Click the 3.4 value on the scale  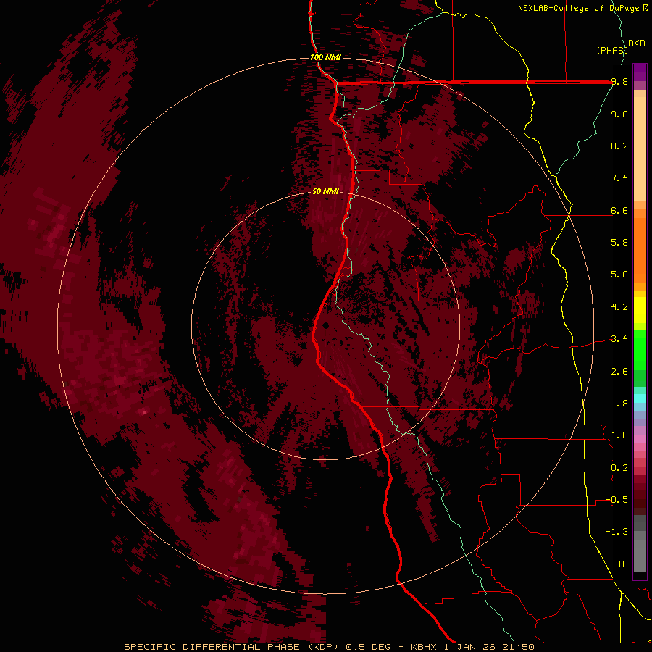point(619,338)
